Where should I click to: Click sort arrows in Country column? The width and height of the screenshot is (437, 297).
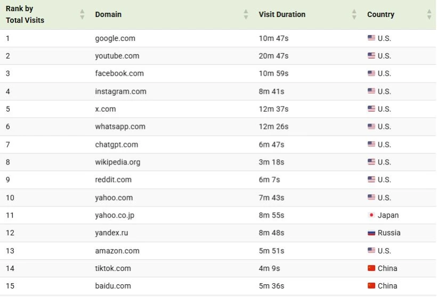(429, 14)
